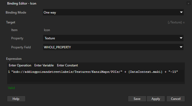Click the Enter Constant menu
This screenshot has width=192, height=106.
(x=67, y=65)
